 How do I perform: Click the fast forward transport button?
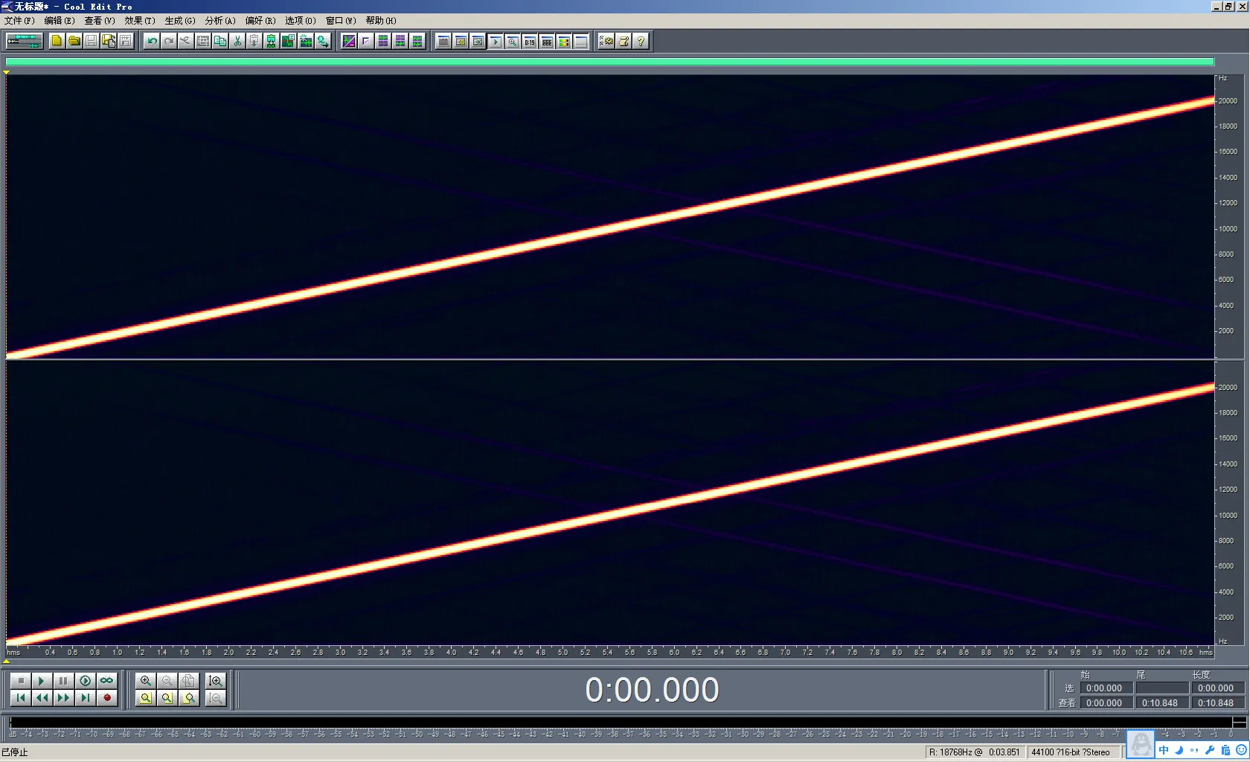(63, 697)
